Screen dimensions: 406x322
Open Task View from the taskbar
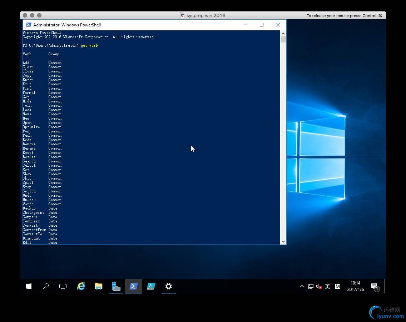[x=63, y=286]
